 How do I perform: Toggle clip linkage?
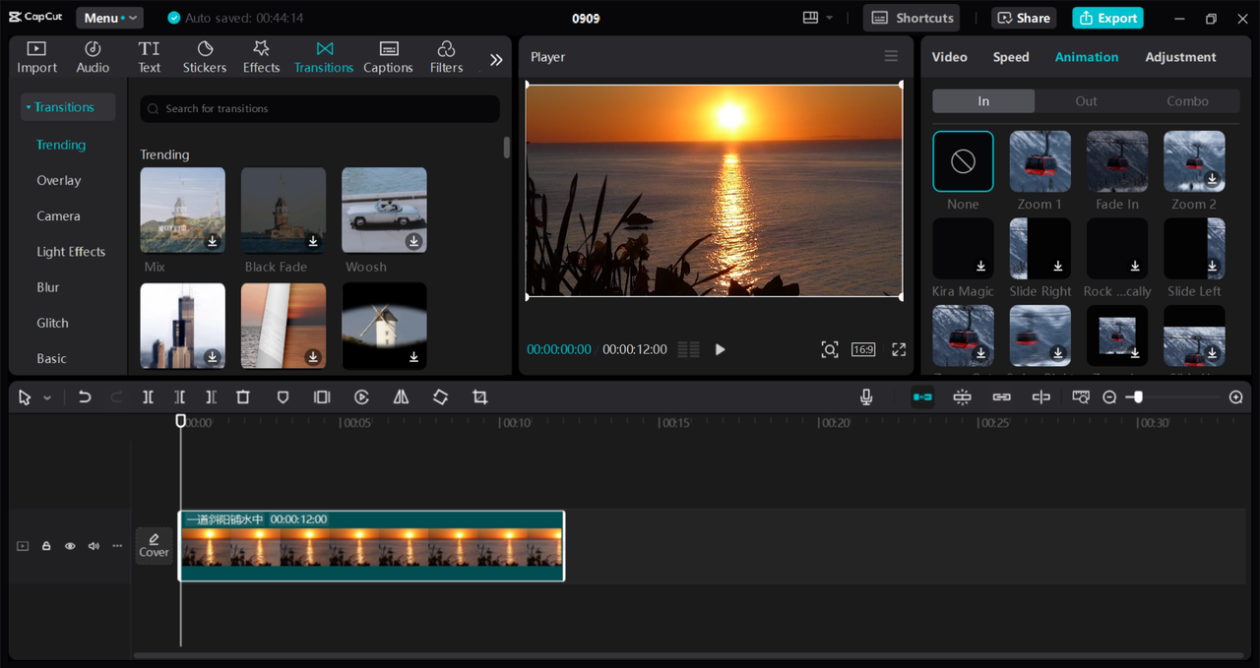click(1001, 397)
